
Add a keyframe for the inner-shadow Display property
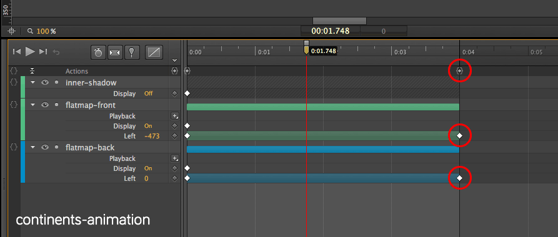174,94
